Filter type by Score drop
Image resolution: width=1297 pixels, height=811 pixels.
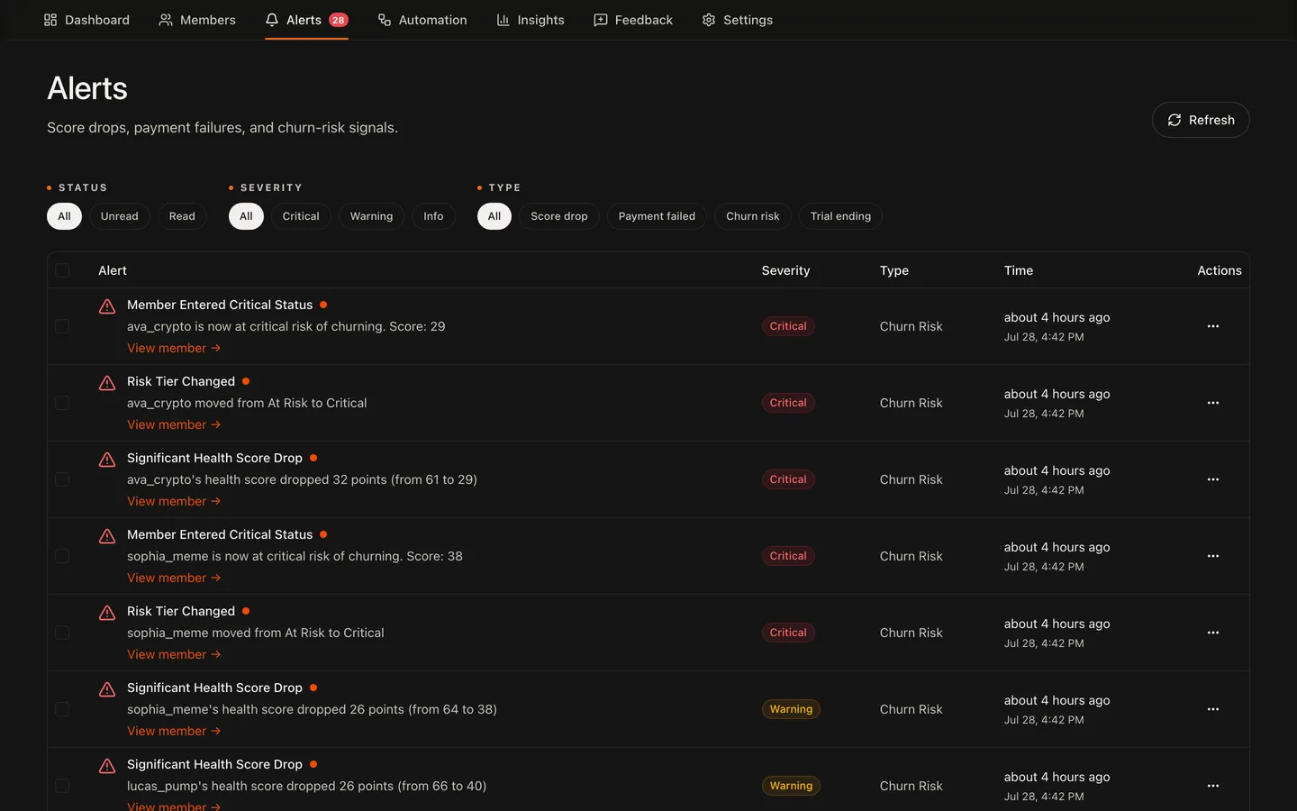(559, 216)
